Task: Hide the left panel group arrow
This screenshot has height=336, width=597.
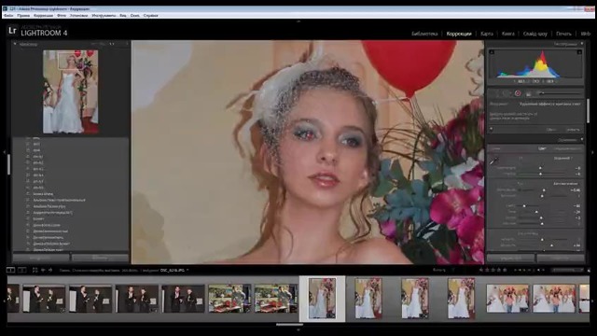Action: tap(4, 152)
